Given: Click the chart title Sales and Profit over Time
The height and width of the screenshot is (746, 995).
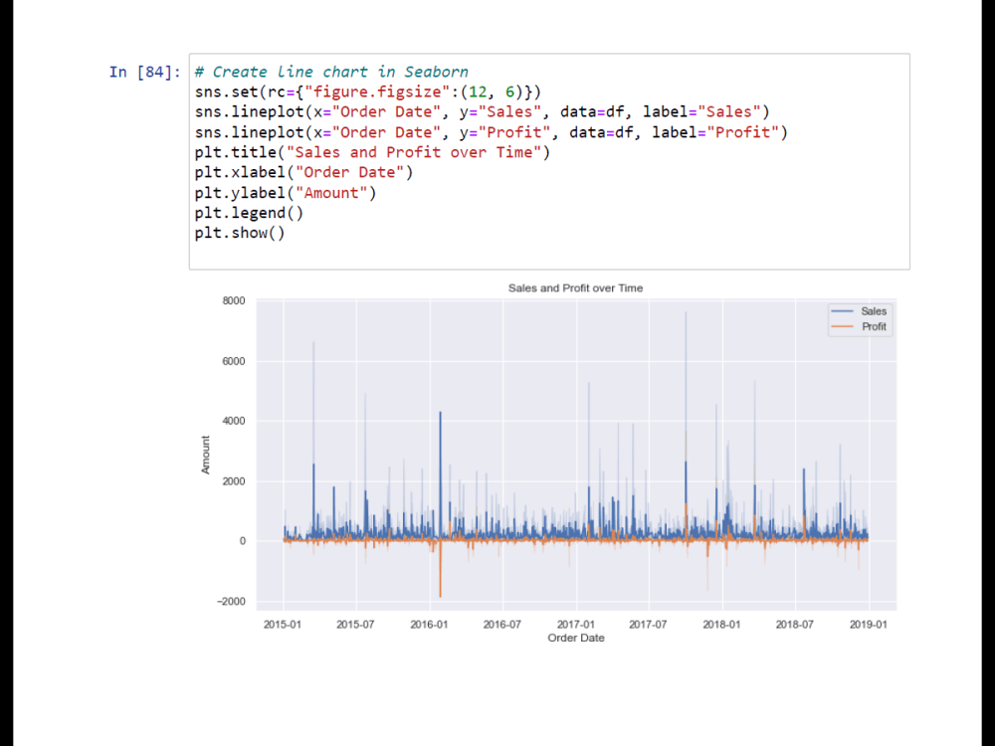Looking at the screenshot, I should tap(575, 287).
